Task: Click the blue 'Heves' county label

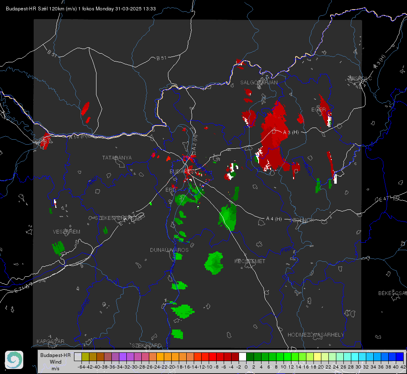Action: (307, 169)
